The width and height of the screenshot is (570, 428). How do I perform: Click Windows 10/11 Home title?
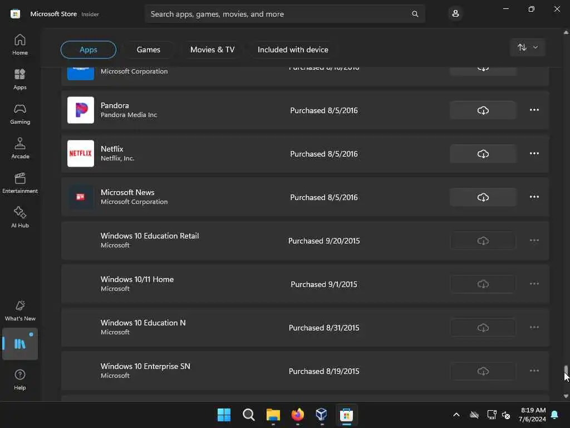[x=137, y=279]
